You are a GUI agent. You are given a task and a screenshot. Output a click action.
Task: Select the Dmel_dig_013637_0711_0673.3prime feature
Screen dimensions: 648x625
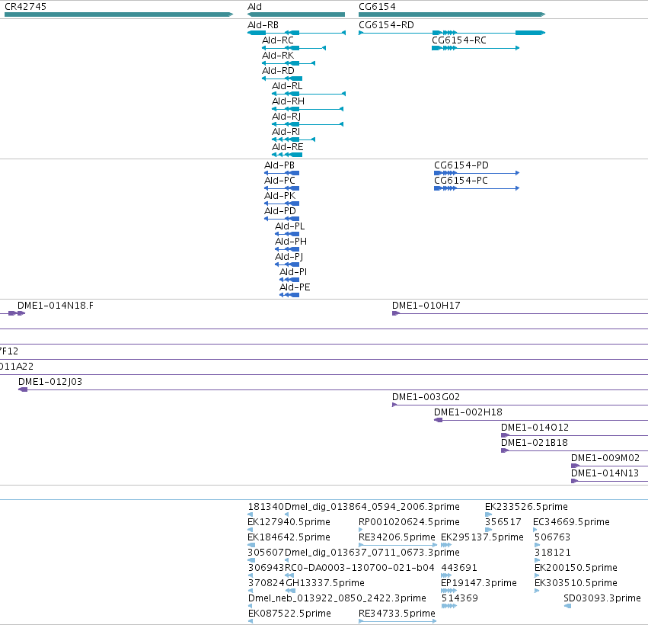tap(287, 560)
